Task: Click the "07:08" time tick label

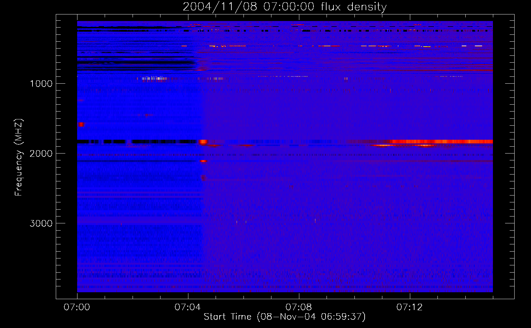Action: point(299,307)
